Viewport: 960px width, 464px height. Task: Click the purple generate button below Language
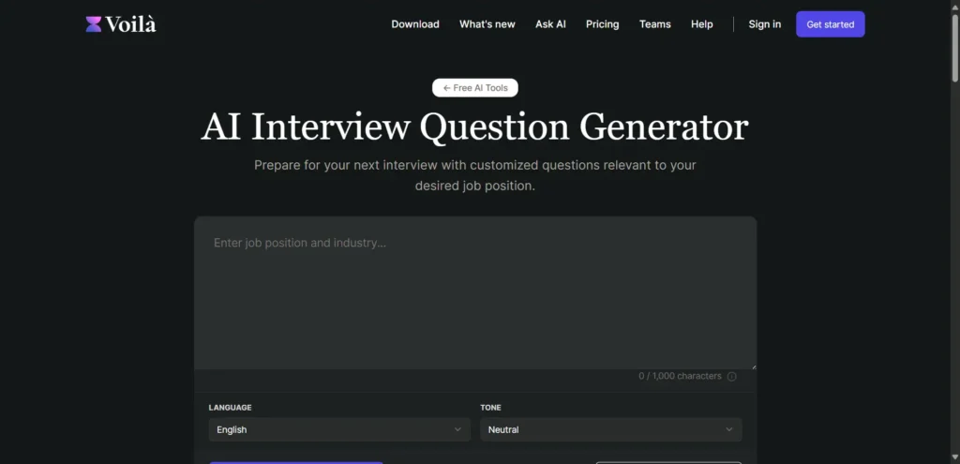[296, 461]
